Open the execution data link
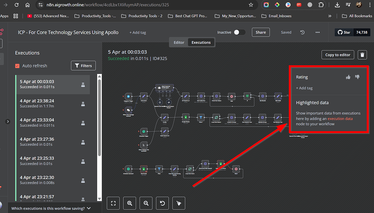The height and width of the screenshot is (213, 374). coord(340,119)
